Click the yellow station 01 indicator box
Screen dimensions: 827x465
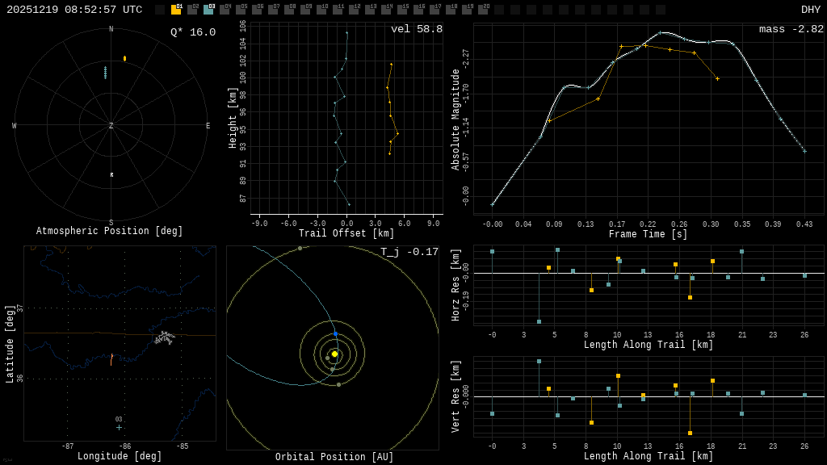(x=176, y=10)
